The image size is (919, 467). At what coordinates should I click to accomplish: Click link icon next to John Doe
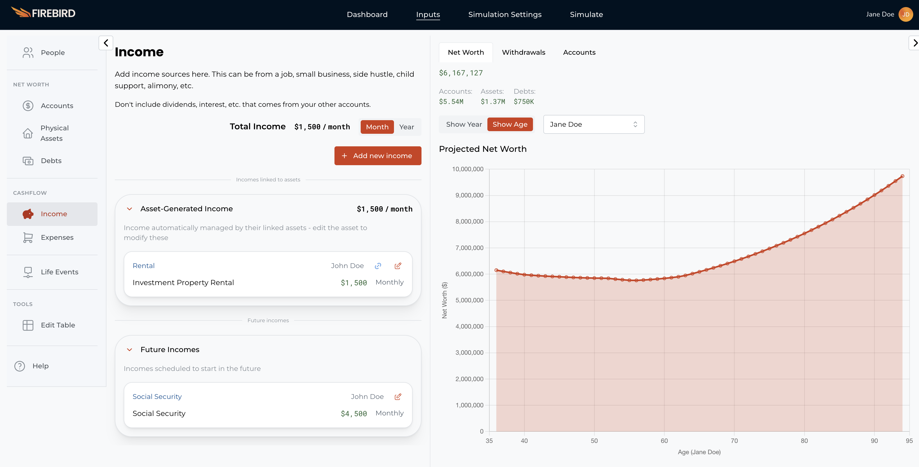(x=378, y=266)
